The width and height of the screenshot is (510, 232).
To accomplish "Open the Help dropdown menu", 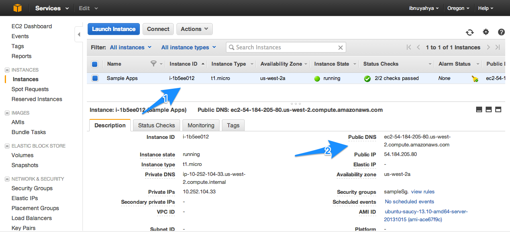I will [x=486, y=8].
